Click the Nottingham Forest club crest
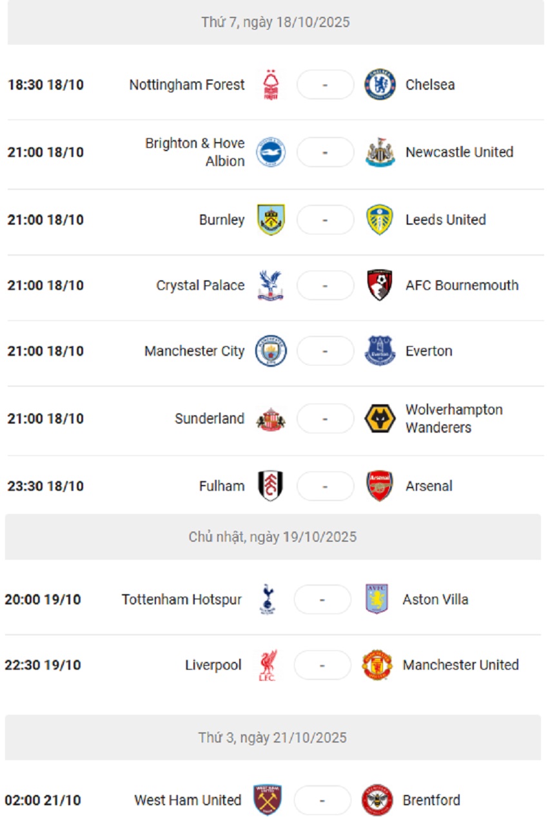The width and height of the screenshot is (548, 824). click(271, 85)
